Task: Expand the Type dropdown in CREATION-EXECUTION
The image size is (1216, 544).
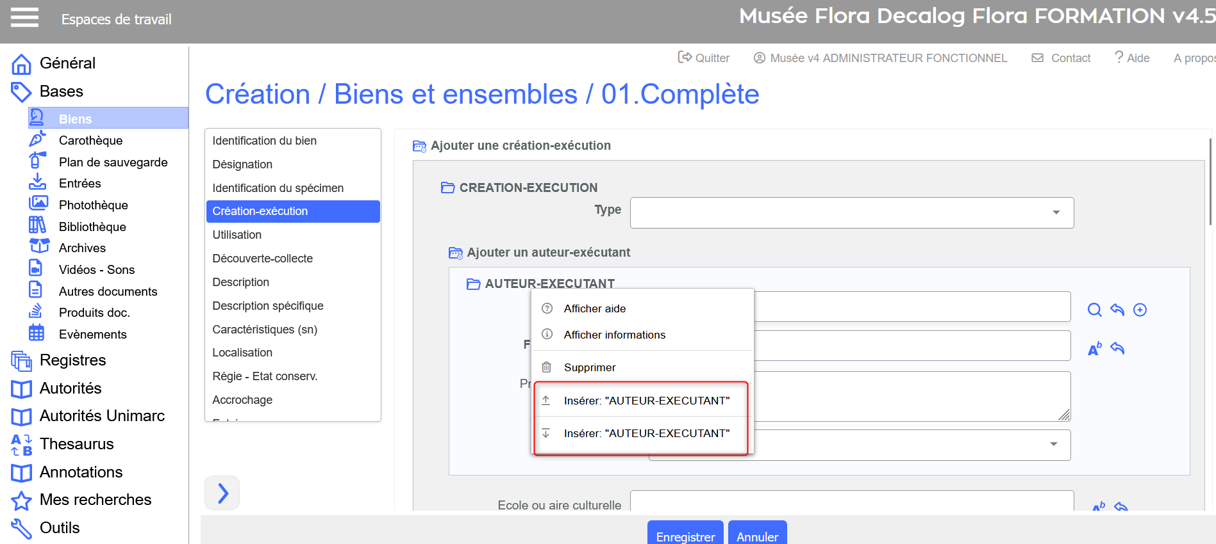Action: (1056, 212)
